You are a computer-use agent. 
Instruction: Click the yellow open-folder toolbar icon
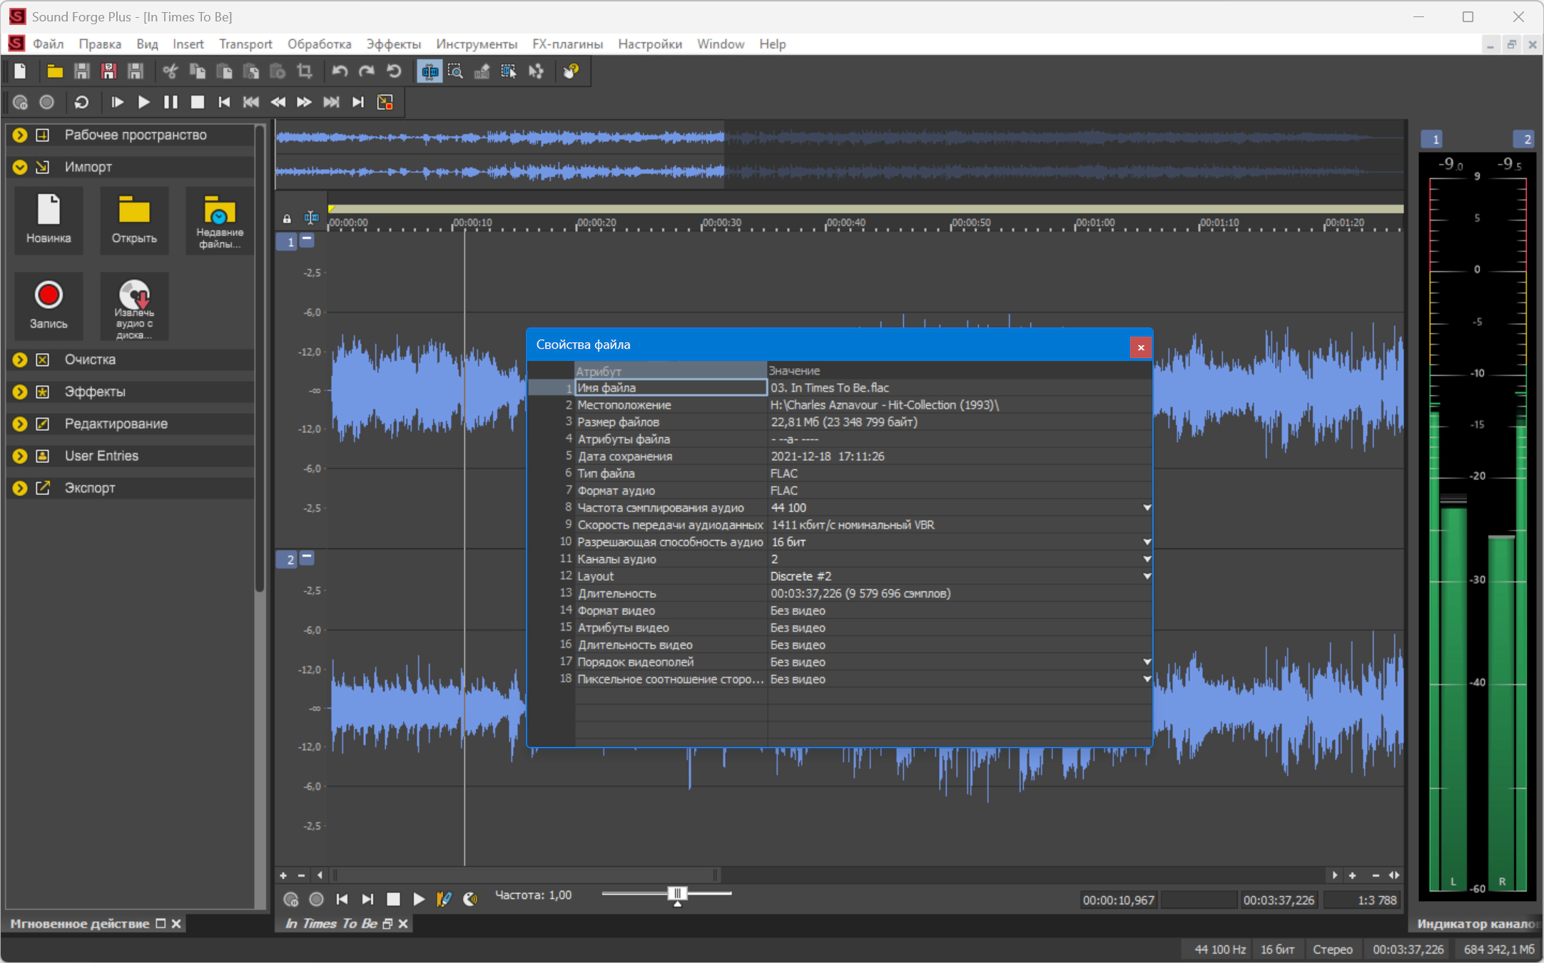click(x=55, y=71)
